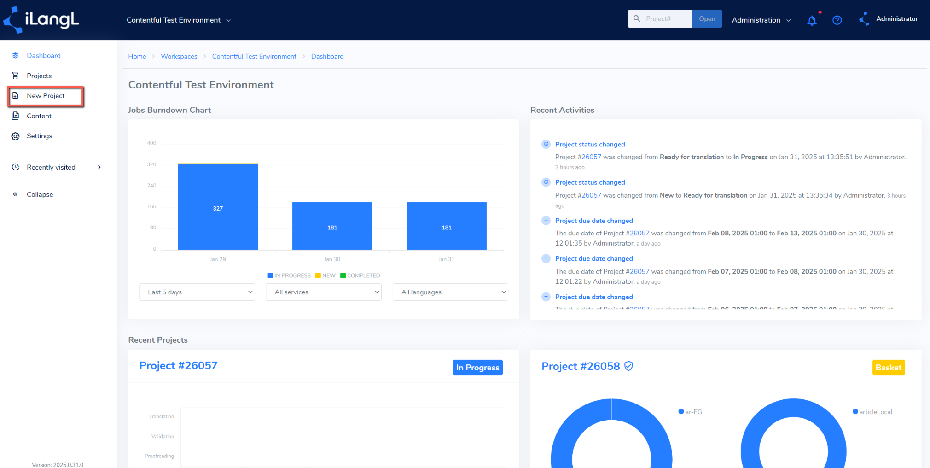
Task: Open the help question mark icon
Action: (x=837, y=20)
